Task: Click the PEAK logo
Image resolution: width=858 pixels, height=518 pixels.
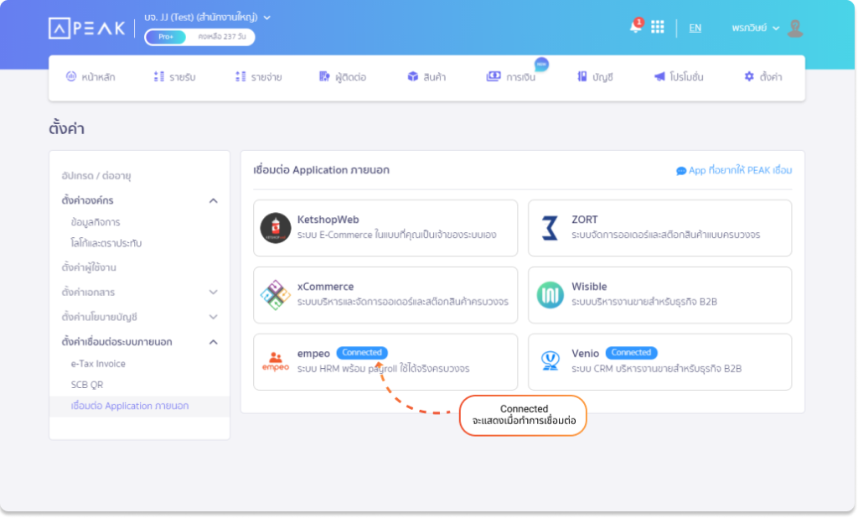Action: point(87,28)
